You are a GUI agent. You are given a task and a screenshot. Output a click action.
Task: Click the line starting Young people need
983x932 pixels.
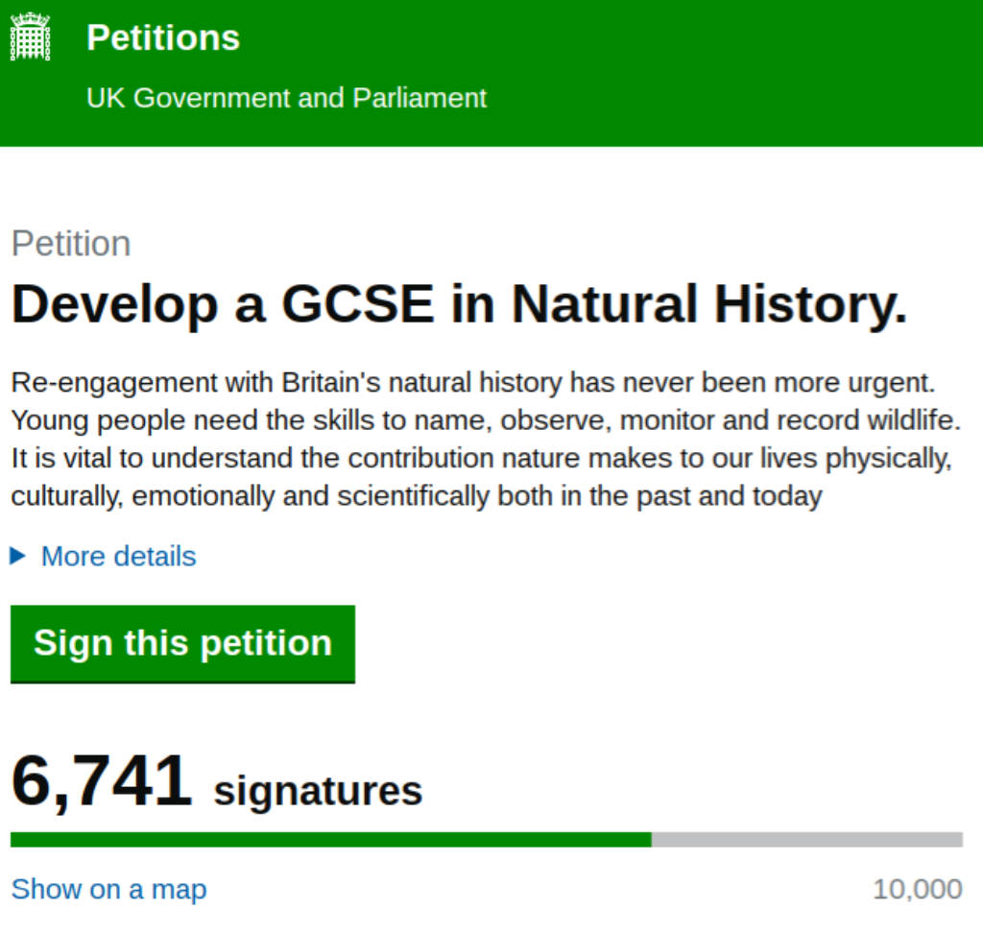tap(485, 420)
